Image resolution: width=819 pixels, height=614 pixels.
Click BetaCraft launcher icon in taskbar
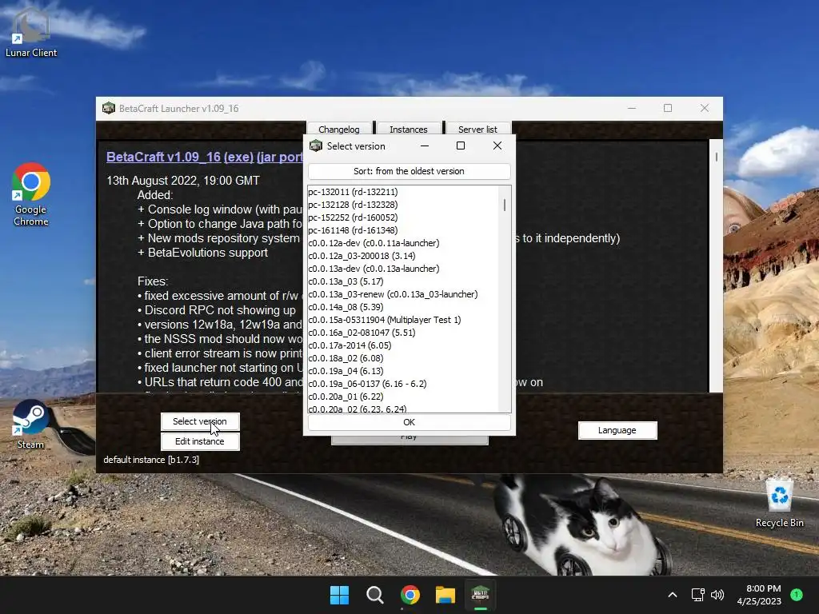pos(481,595)
